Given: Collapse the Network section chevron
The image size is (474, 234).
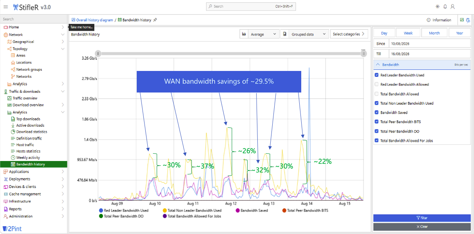Looking at the screenshot, I should click(x=63, y=34).
